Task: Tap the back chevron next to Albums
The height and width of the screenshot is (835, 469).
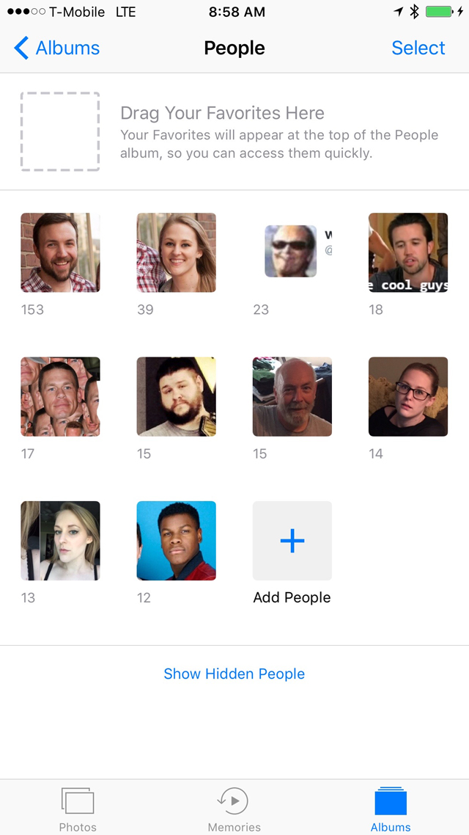Action: 21,48
